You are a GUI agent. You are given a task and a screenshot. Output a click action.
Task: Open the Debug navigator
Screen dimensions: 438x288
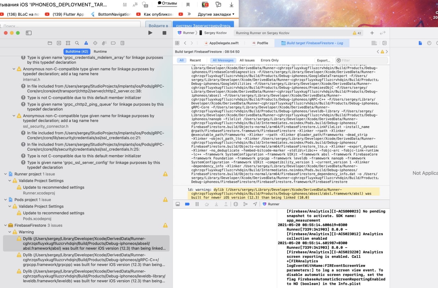click(104, 43)
